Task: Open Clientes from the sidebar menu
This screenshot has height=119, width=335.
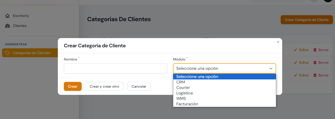Action: pyautogui.click(x=20, y=26)
